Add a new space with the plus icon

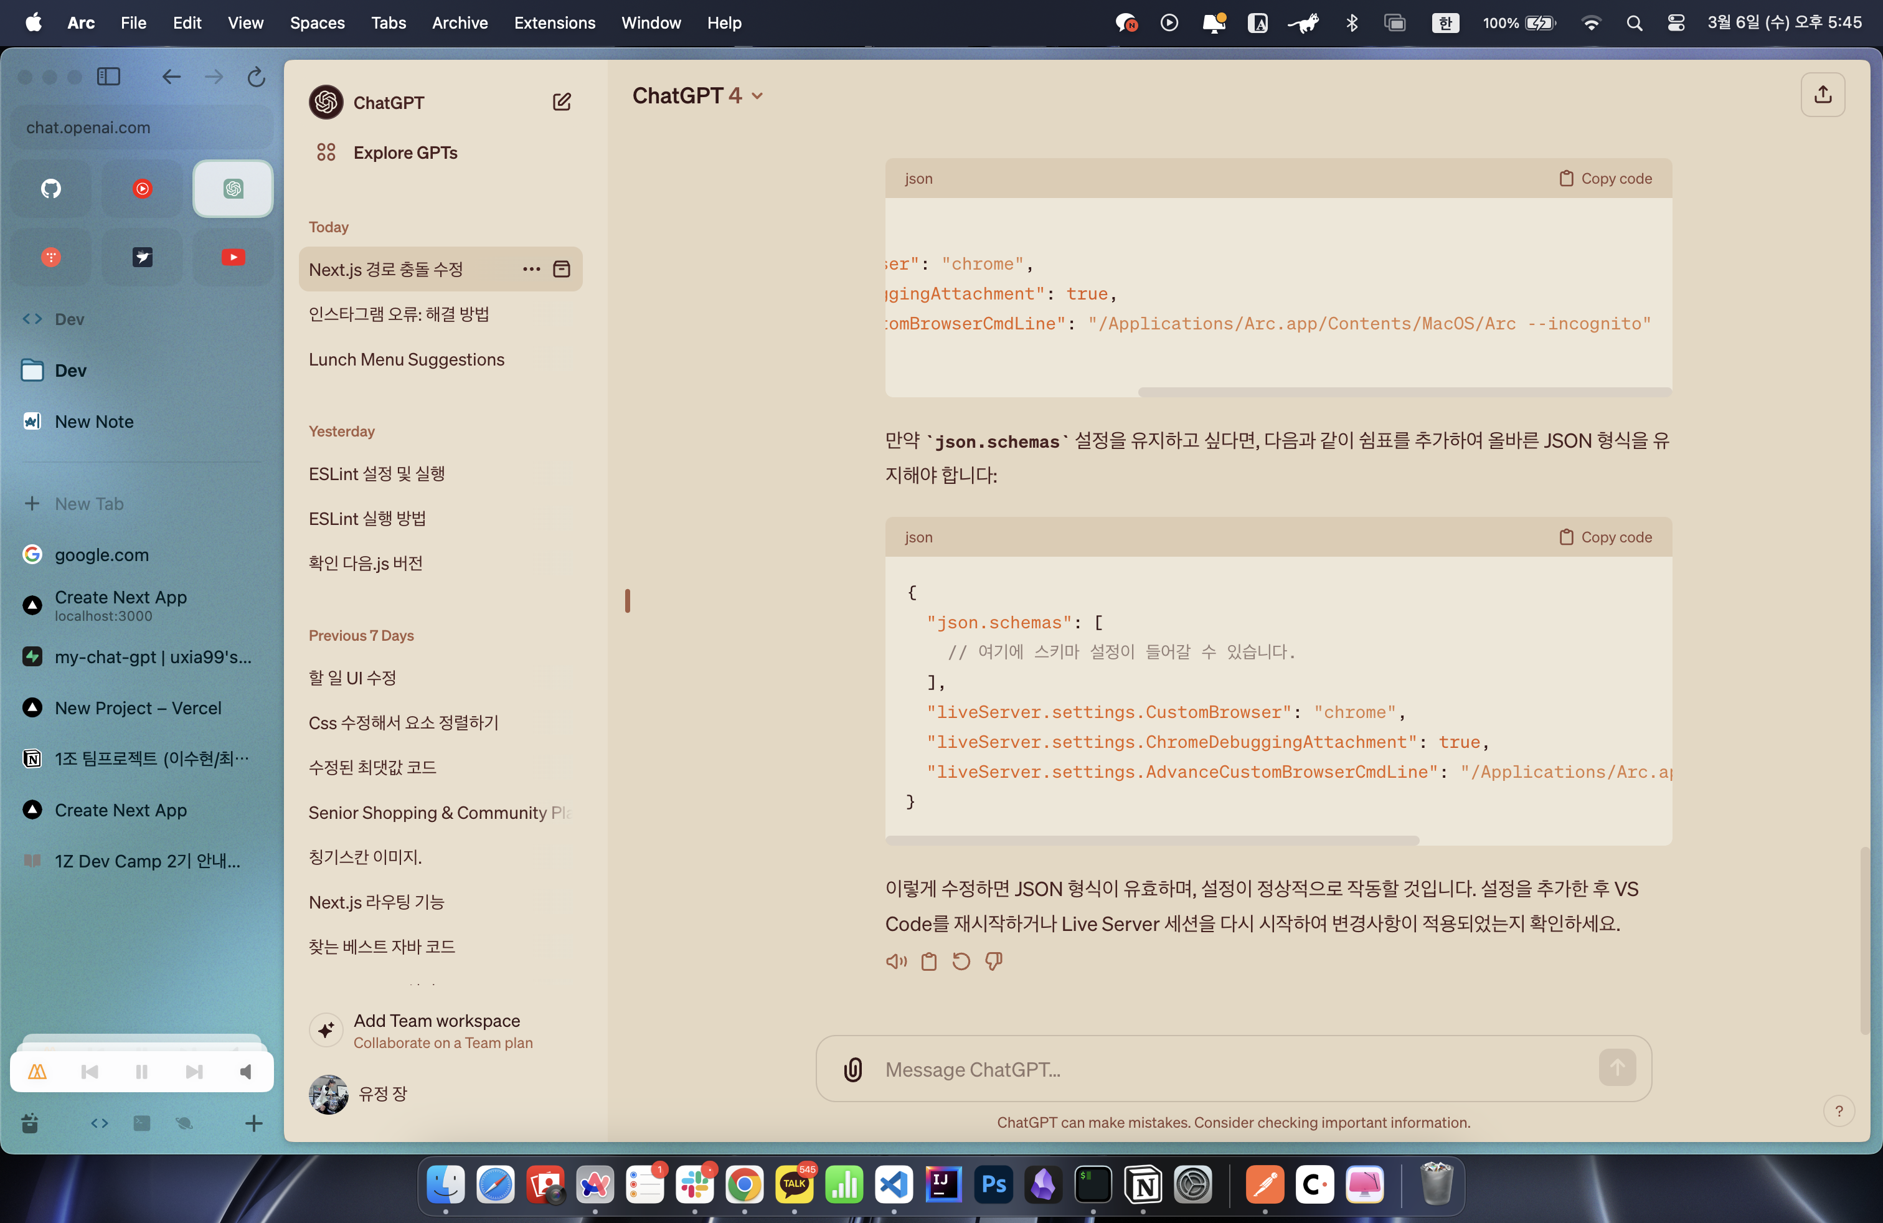[x=254, y=1123]
